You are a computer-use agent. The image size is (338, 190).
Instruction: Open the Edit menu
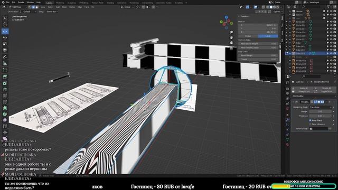coord(14,2)
